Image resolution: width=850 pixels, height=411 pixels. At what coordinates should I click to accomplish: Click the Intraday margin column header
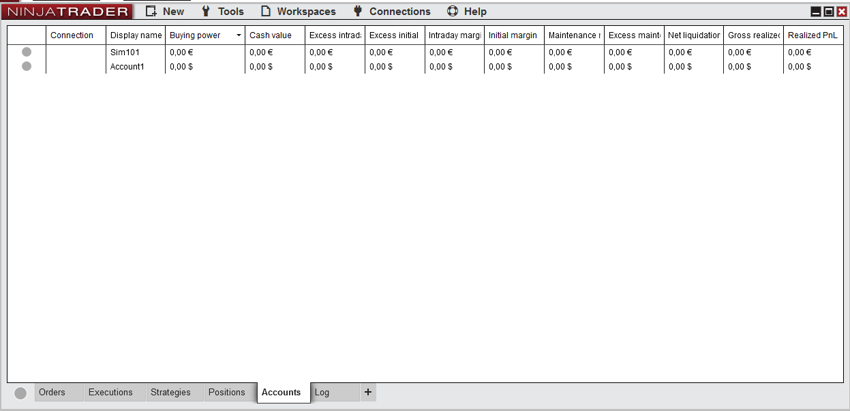pyautogui.click(x=455, y=35)
